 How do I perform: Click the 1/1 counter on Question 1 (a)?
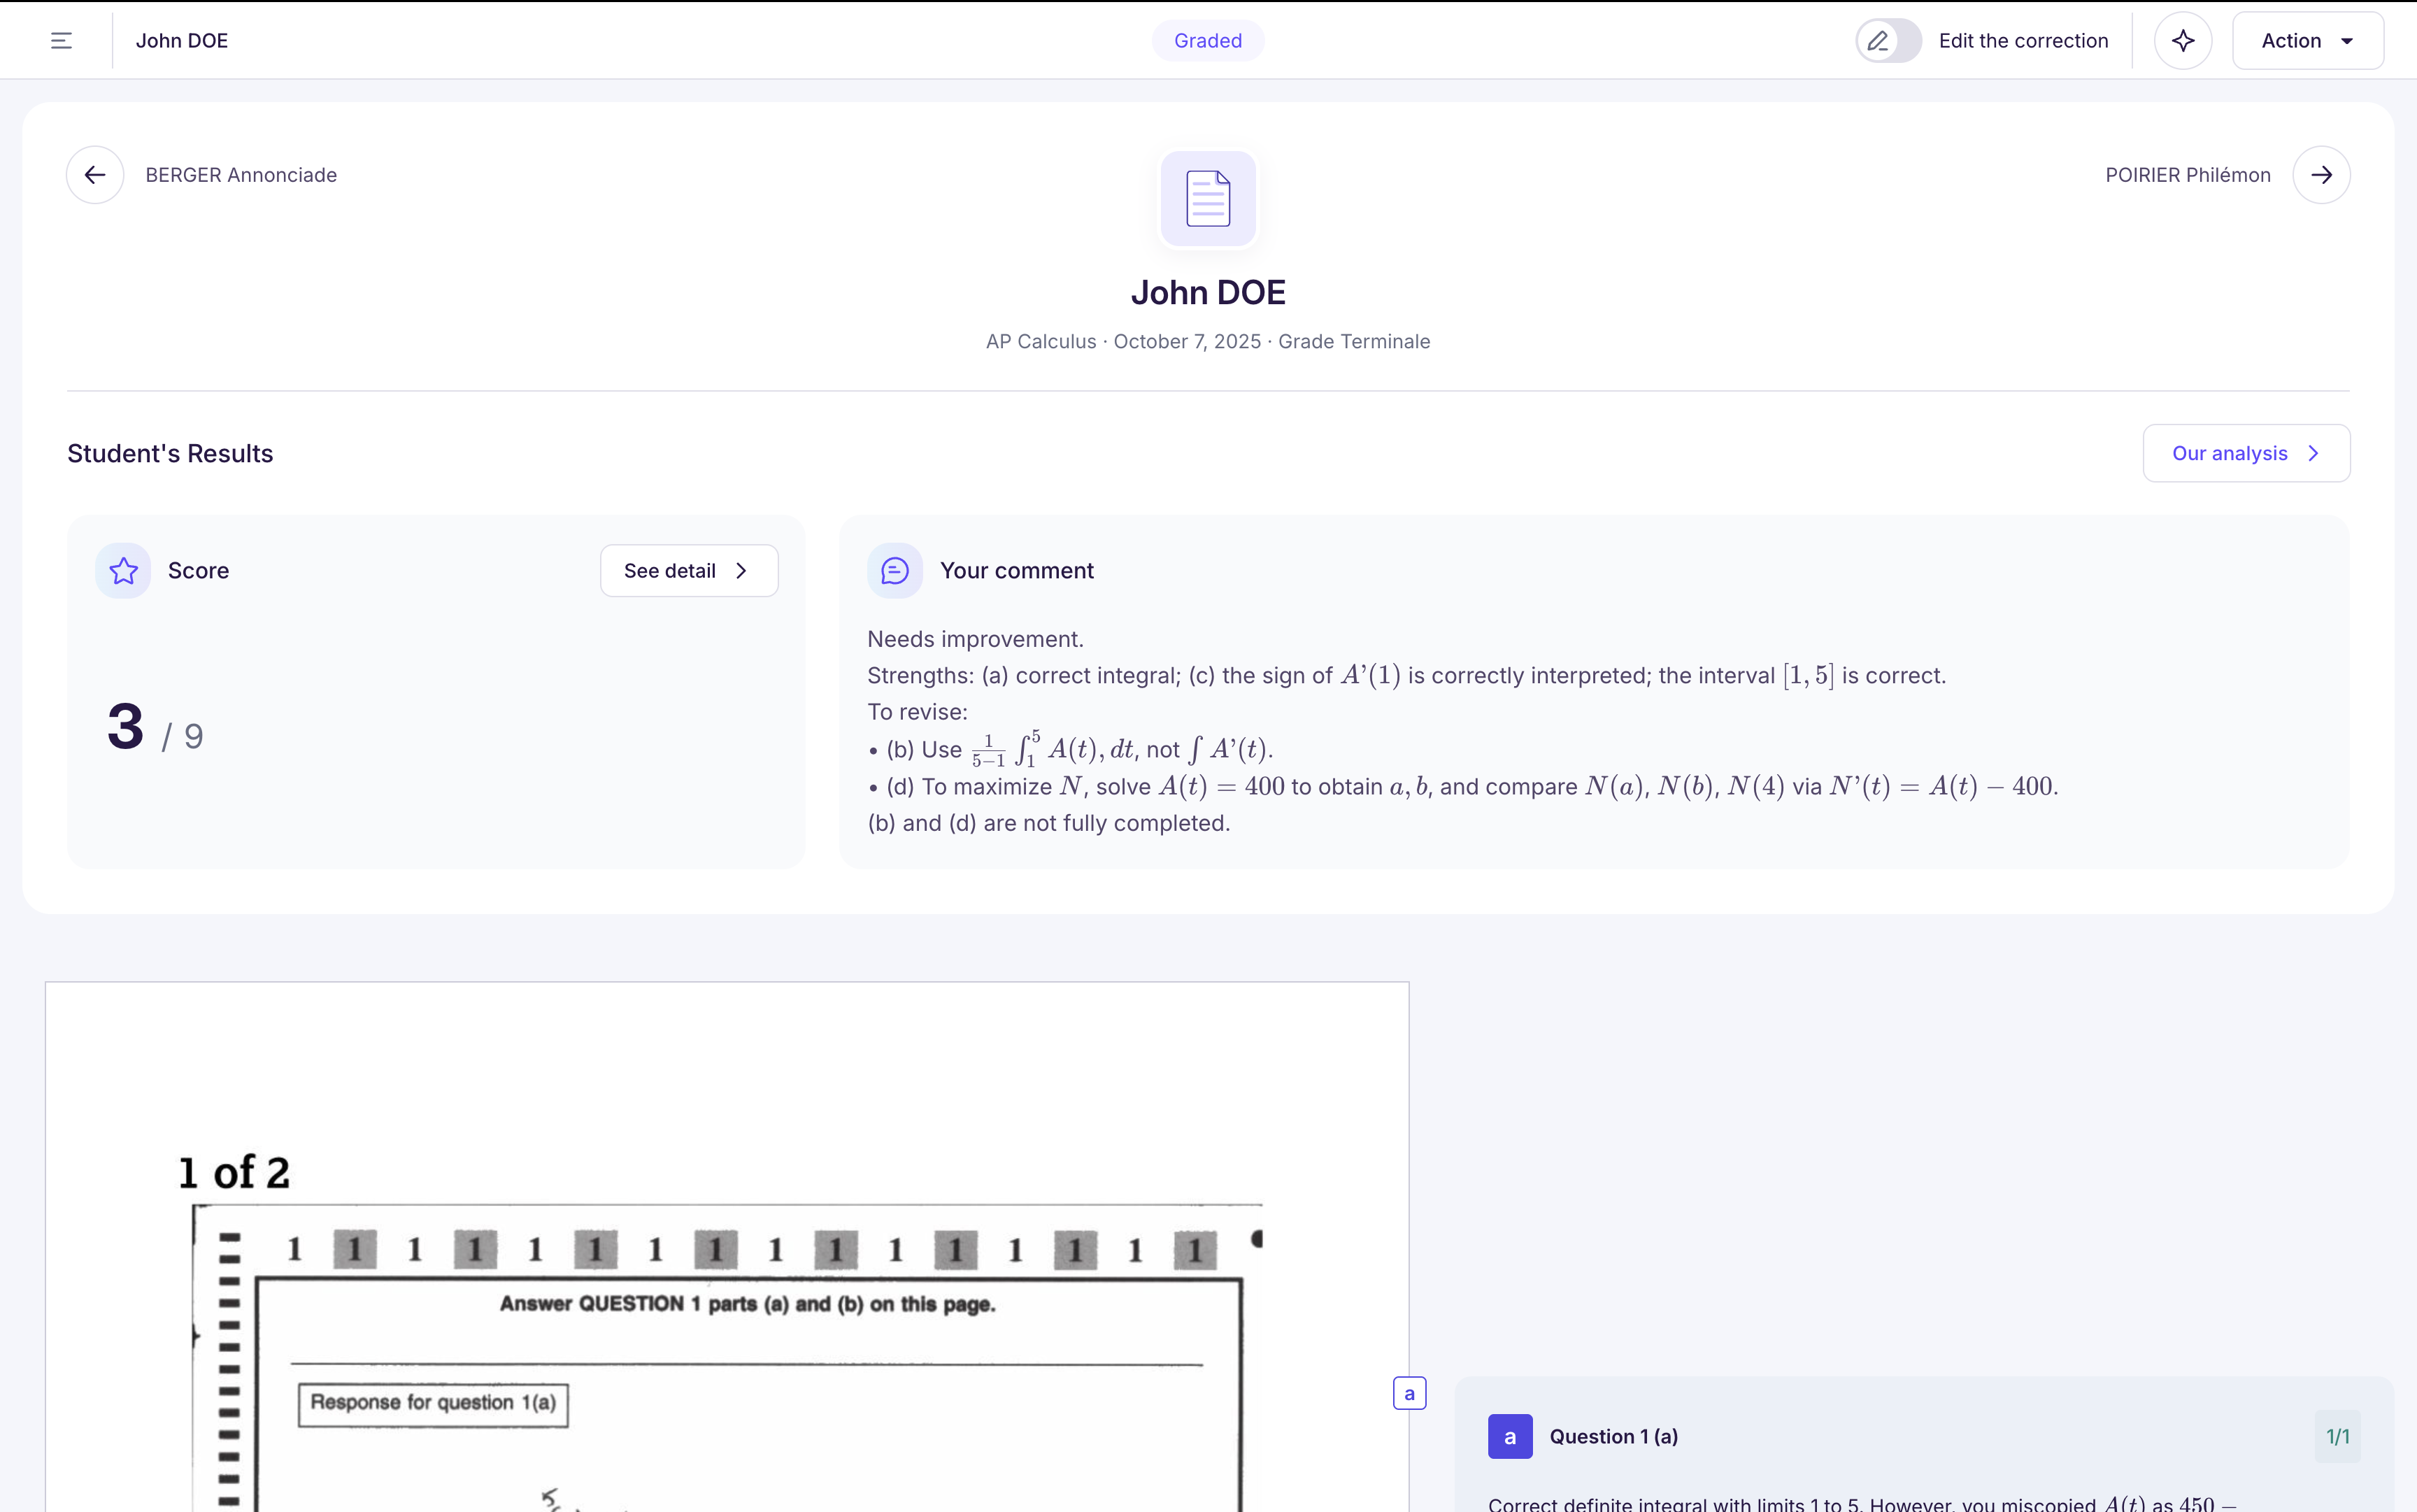click(x=2337, y=1436)
